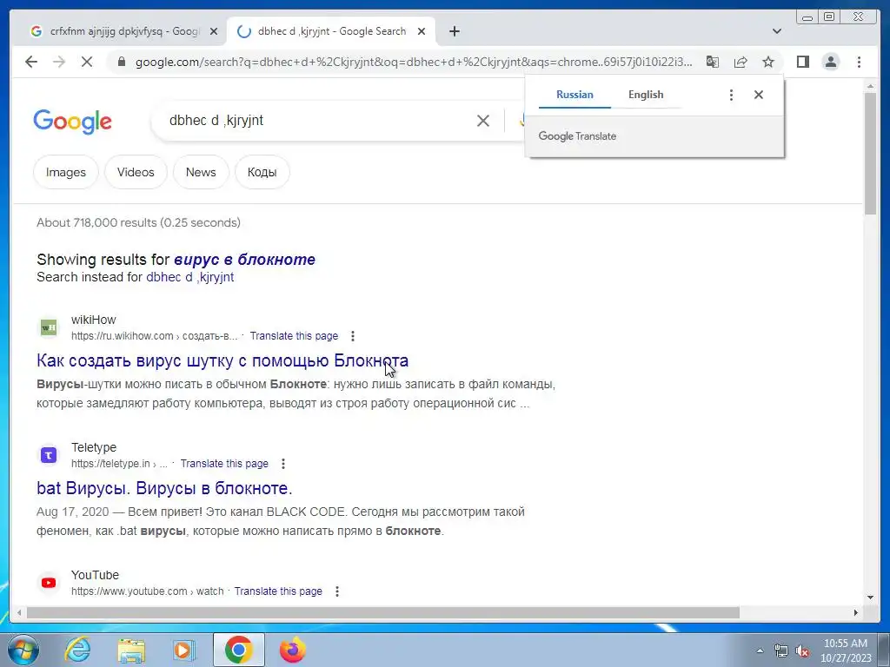Switch to the 'crfxfnm ajnjijg' tab

123,31
